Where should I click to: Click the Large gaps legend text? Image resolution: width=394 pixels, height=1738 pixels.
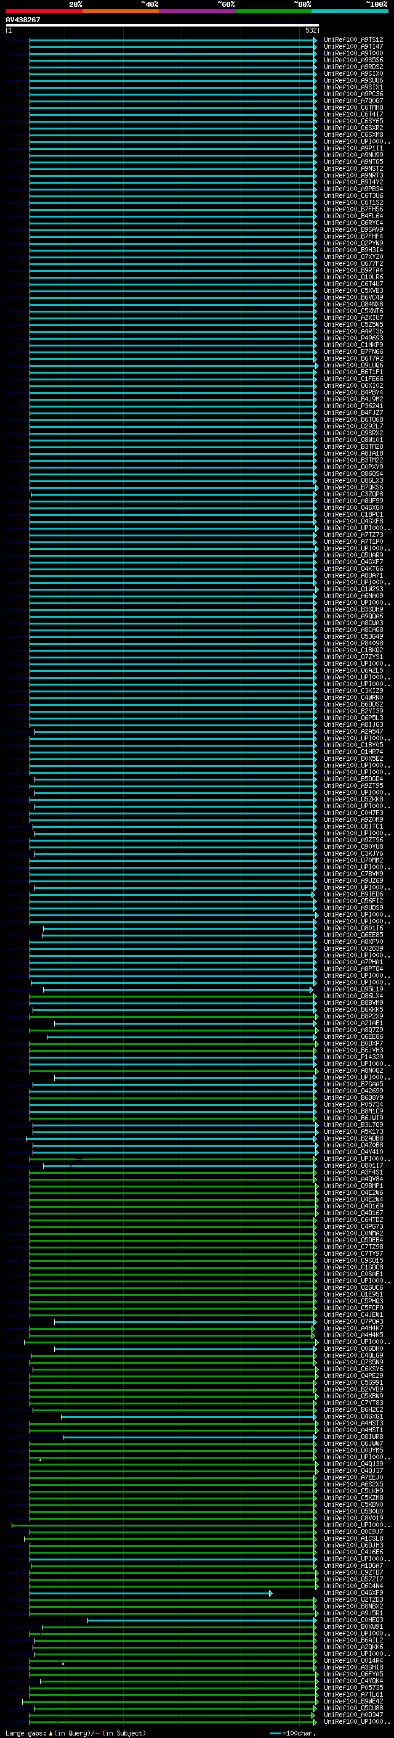[x=76, y=1733]
